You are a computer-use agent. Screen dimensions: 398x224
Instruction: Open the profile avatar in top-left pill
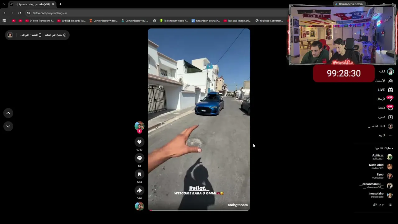pos(10,35)
